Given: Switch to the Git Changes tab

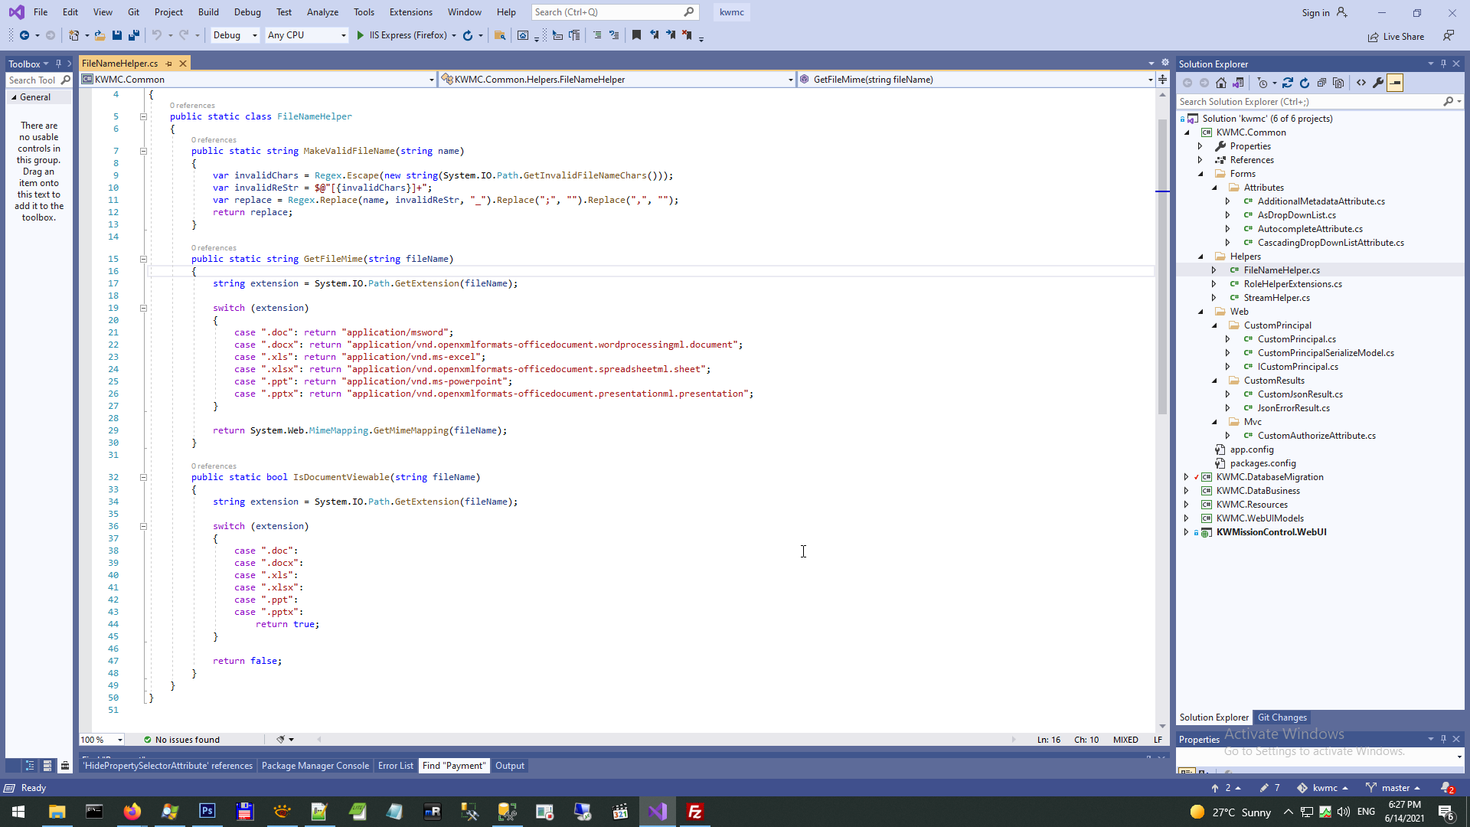Looking at the screenshot, I should tap(1282, 717).
